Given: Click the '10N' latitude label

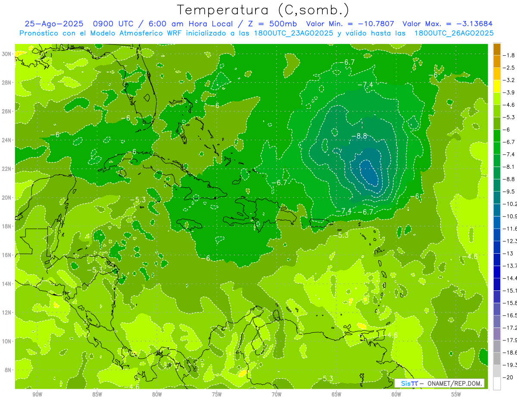Looking at the screenshot, I should 6,341.
